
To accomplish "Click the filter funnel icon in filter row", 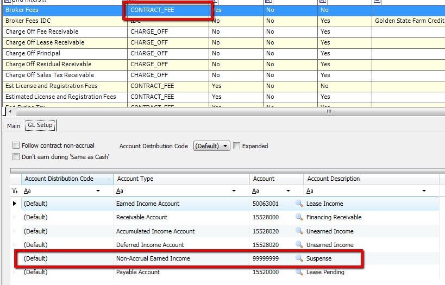I will tap(15, 191).
